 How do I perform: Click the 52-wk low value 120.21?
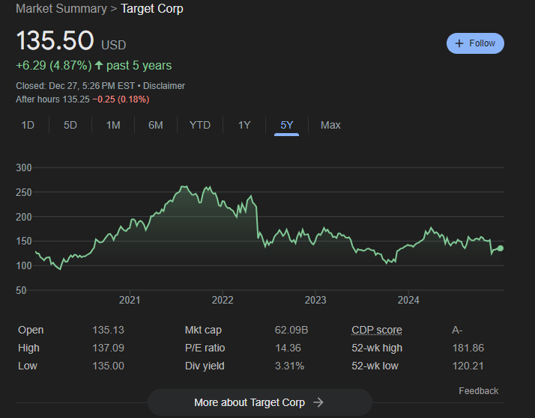click(468, 366)
